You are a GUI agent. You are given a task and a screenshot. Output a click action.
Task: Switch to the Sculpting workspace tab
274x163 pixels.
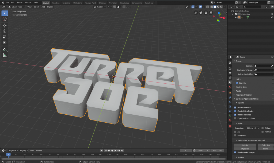tap(66, 3)
